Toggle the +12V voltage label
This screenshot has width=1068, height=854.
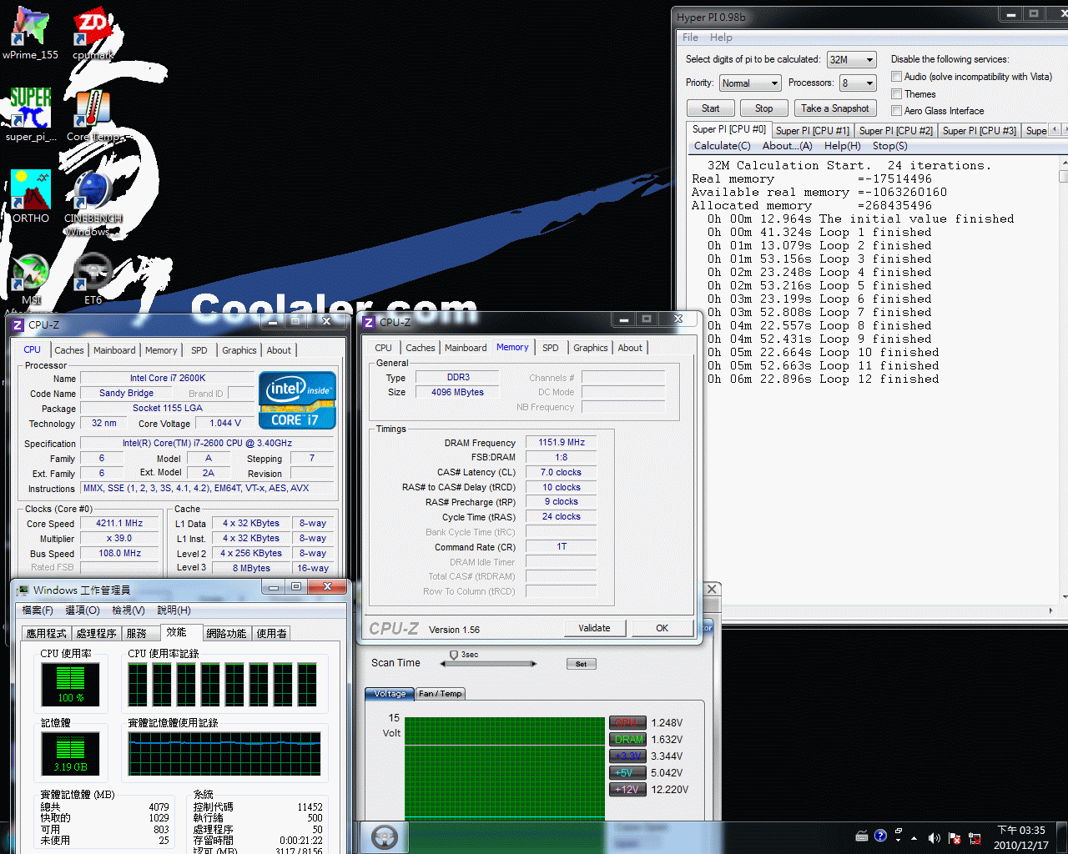(x=627, y=790)
